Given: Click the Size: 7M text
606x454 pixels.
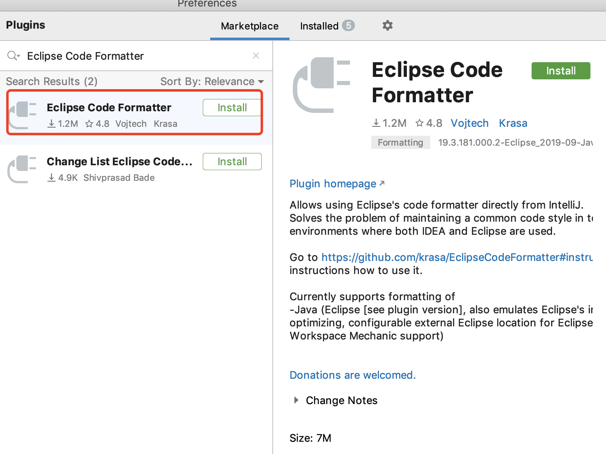Looking at the screenshot, I should (310, 438).
